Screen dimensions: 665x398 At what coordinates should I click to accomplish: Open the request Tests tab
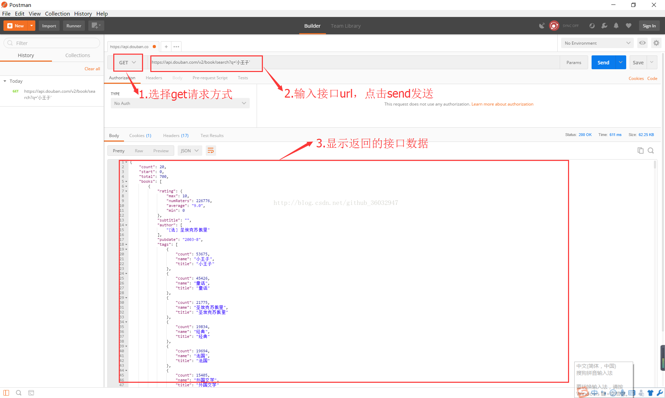243,78
